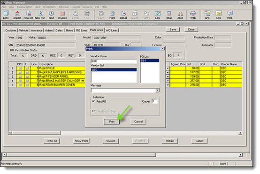Open dropdown arrow in the 277.00 row

pos(168,81)
